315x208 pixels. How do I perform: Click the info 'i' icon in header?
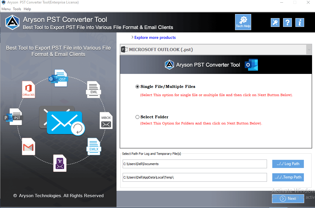click(x=299, y=22)
